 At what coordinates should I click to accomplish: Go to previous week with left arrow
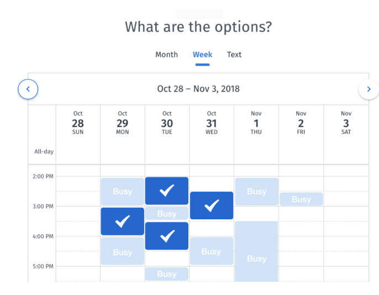28,89
